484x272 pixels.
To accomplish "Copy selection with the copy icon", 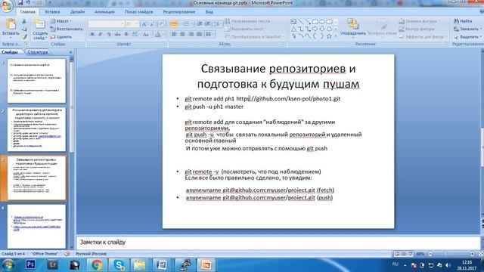I will pyautogui.click(x=24, y=29).
